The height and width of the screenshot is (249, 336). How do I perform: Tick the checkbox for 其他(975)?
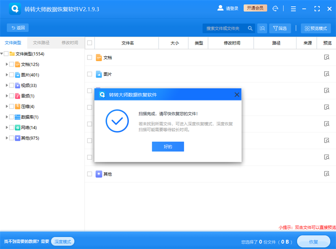pyautogui.click(x=11, y=138)
